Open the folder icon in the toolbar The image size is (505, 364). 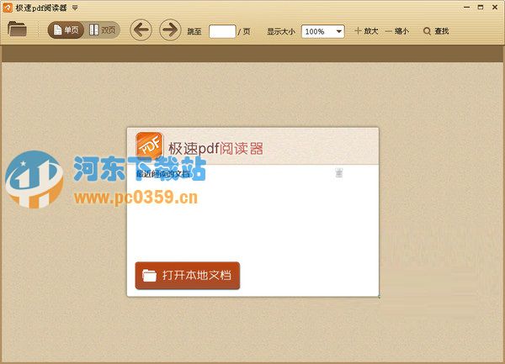pos(17,29)
